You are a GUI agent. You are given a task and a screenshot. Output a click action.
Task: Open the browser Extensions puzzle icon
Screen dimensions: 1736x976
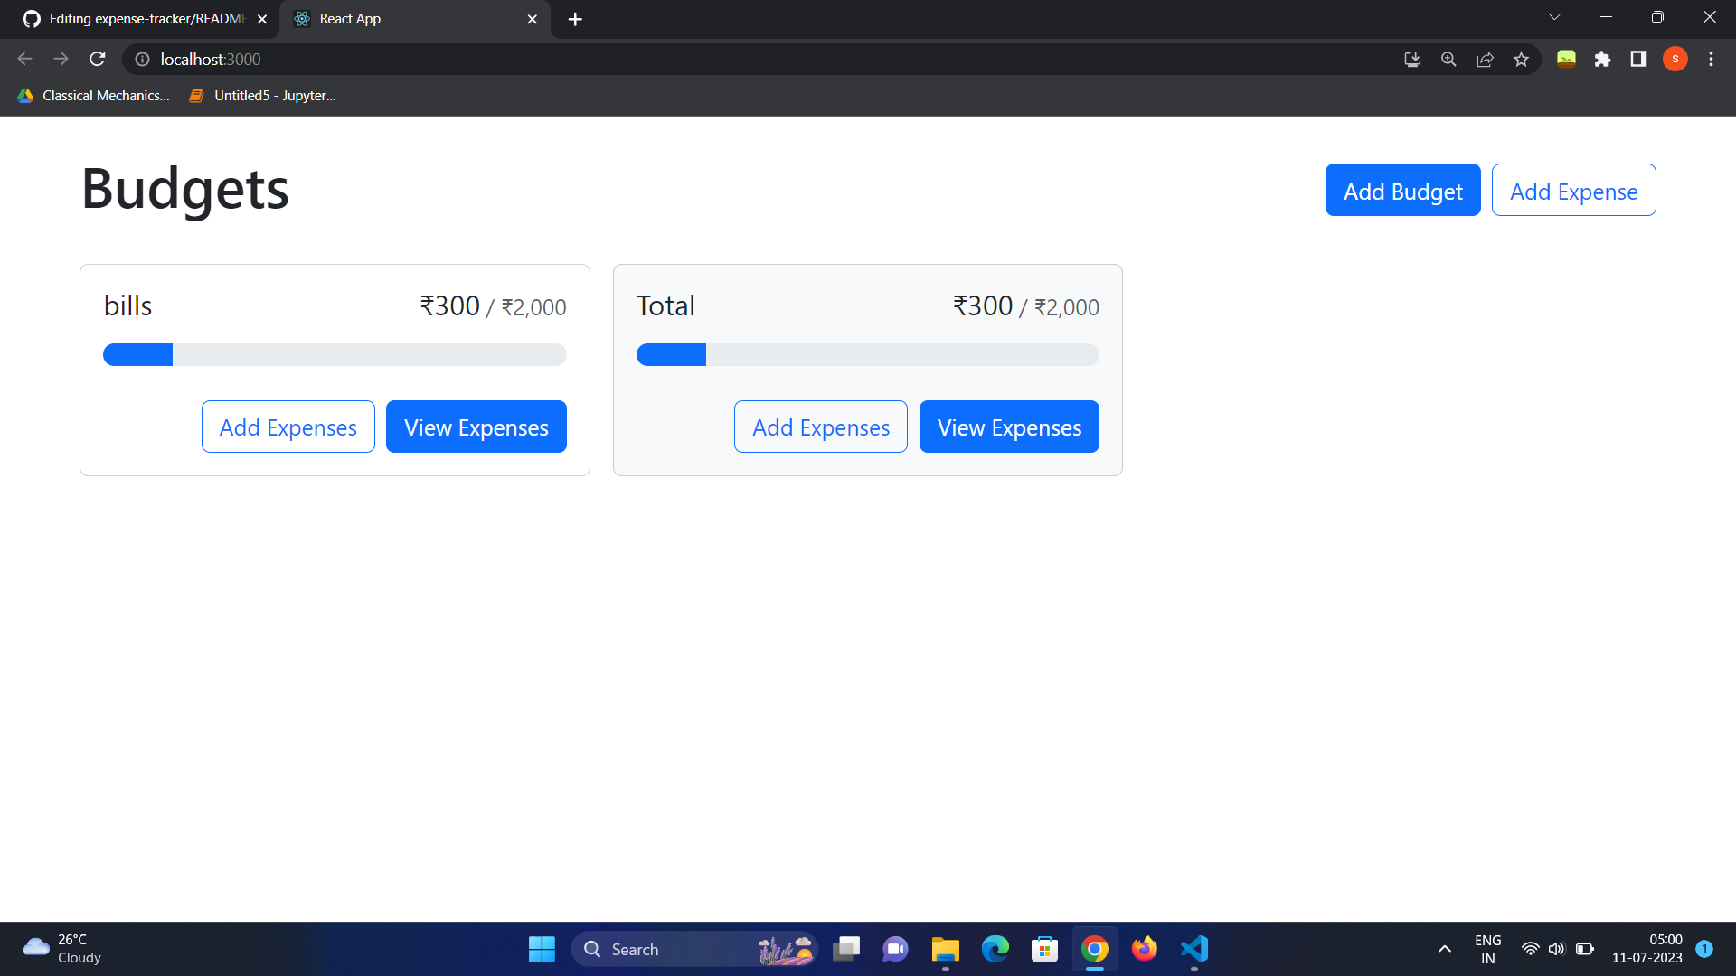[1604, 59]
